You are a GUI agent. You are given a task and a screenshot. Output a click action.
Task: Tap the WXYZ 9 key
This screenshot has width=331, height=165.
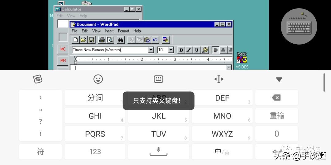(222, 134)
